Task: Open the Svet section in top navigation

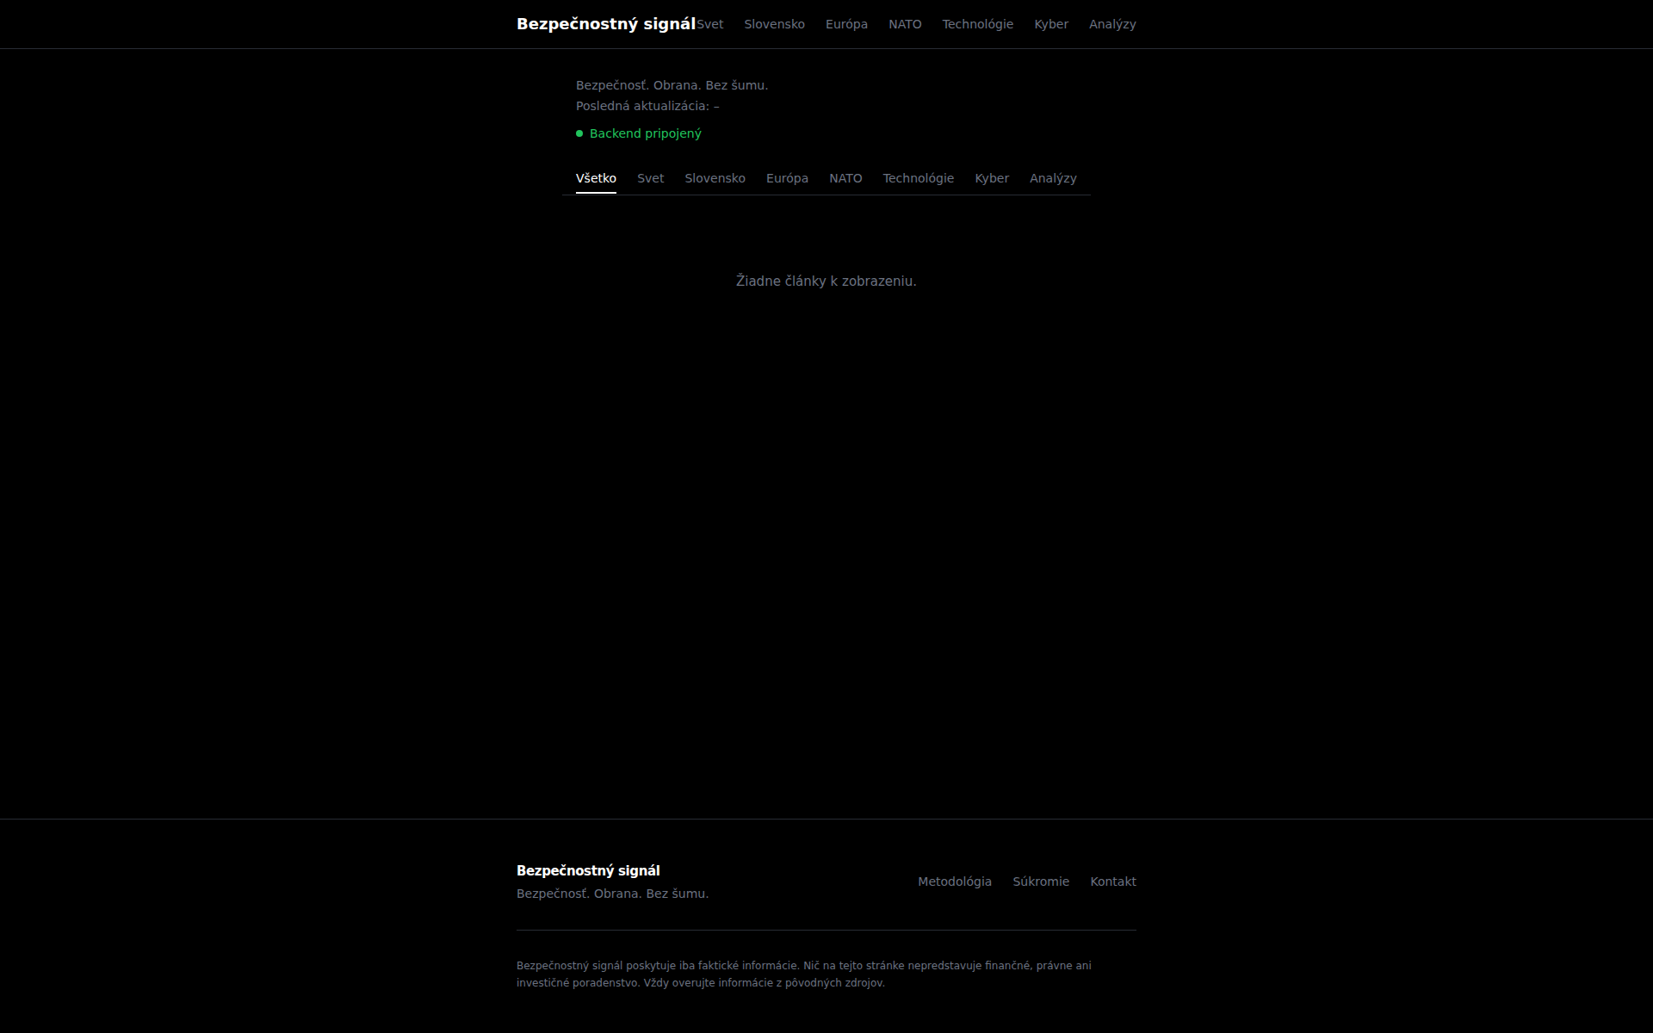Action: (x=711, y=24)
